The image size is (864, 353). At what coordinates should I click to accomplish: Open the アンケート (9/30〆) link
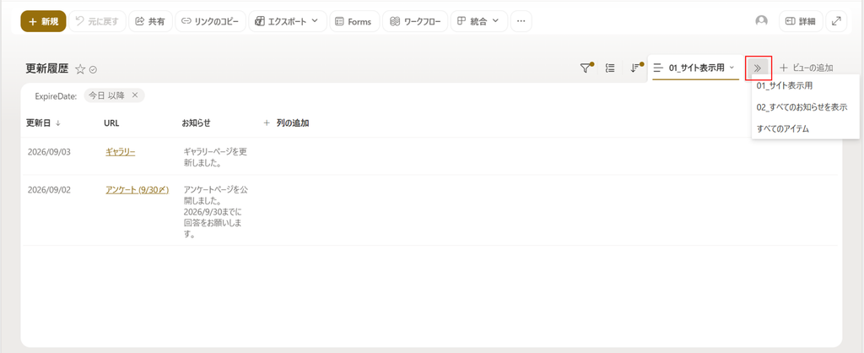coord(138,190)
